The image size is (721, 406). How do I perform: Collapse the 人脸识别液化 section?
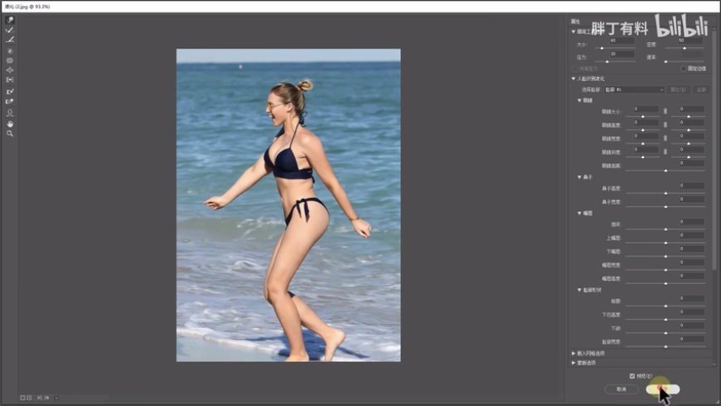[573, 79]
